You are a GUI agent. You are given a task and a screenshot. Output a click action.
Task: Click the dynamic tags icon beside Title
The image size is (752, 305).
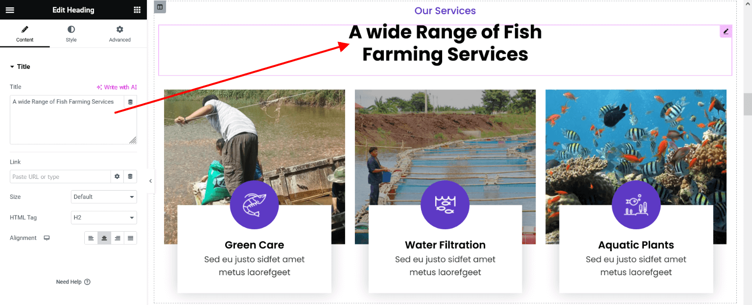coord(130,102)
